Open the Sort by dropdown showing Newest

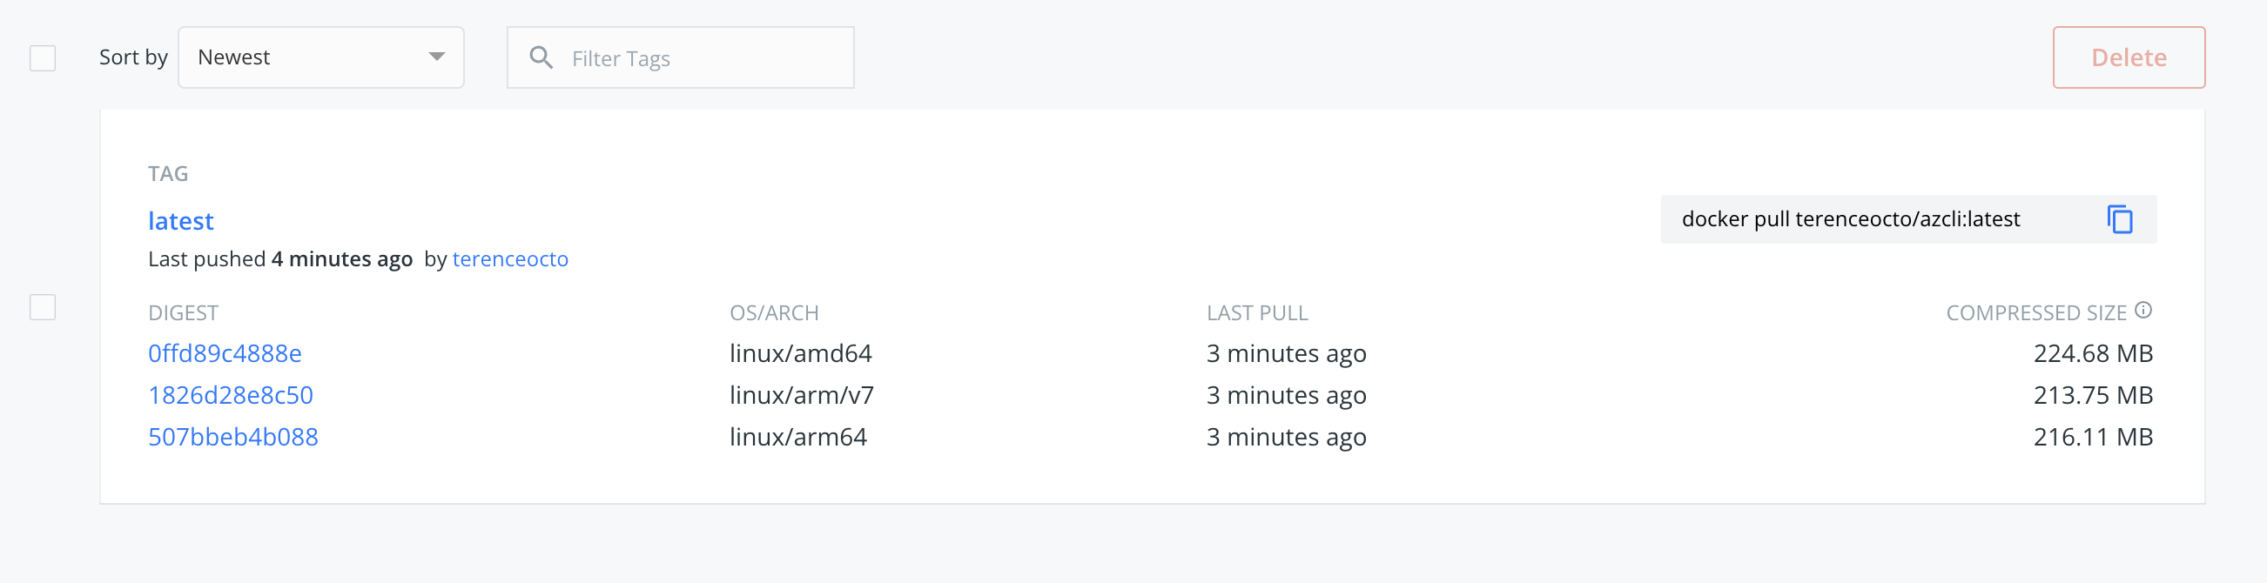click(320, 57)
